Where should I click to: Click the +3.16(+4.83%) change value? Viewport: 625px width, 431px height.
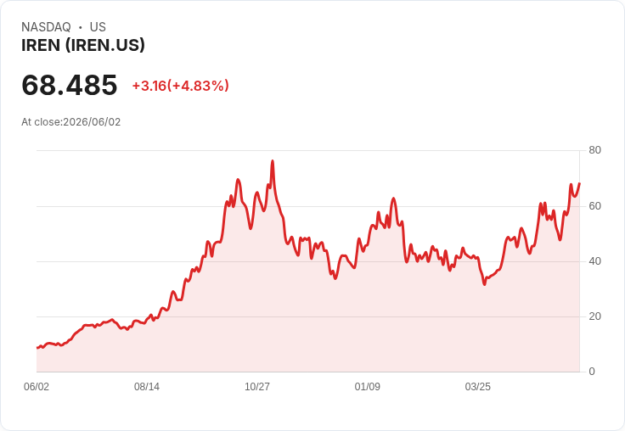point(181,86)
